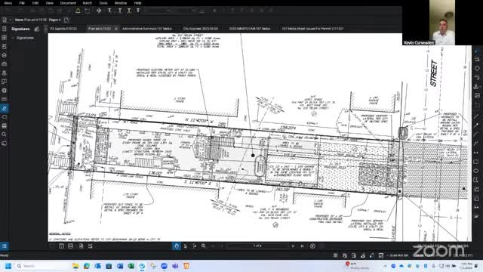Select the Pan hand tool in navigation bar
Viewport: 483px width, 272px height.
pos(177,246)
